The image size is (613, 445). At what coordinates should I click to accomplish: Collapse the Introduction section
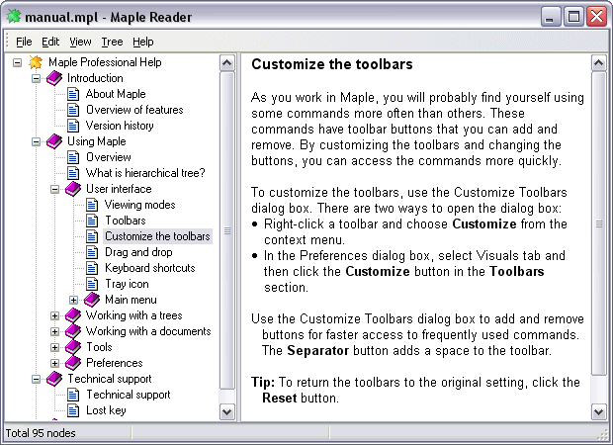[36, 78]
